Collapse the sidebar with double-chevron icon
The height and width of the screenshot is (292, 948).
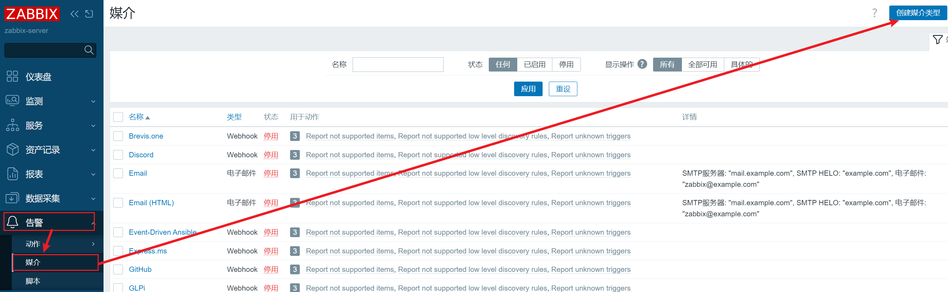(x=74, y=14)
